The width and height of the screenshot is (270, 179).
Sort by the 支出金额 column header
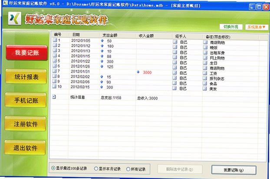coord(110,35)
